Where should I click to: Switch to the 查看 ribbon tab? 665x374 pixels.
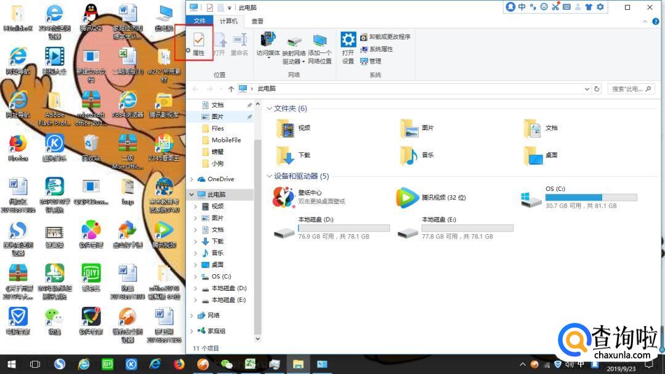pyautogui.click(x=257, y=21)
